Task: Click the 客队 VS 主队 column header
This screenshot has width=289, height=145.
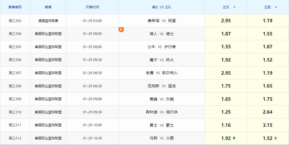Action: tap(162, 7)
